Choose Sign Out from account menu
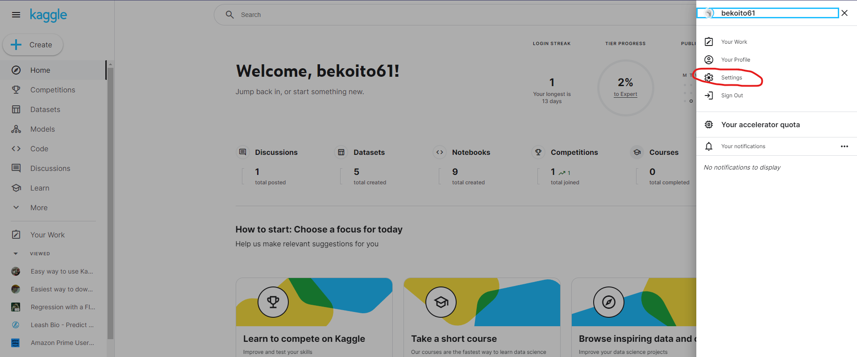 click(x=732, y=95)
